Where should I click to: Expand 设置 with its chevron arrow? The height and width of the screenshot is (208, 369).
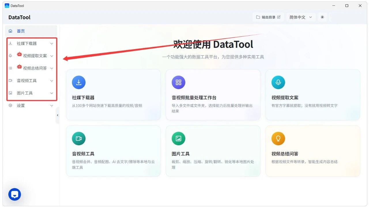click(x=52, y=106)
